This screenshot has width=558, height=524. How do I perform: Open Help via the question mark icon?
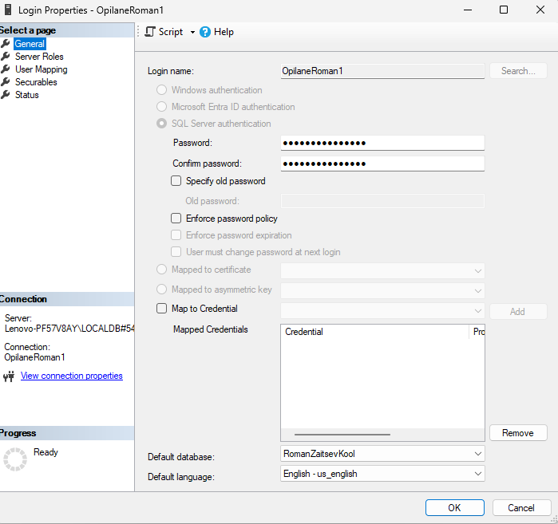[x=205, y=32]
